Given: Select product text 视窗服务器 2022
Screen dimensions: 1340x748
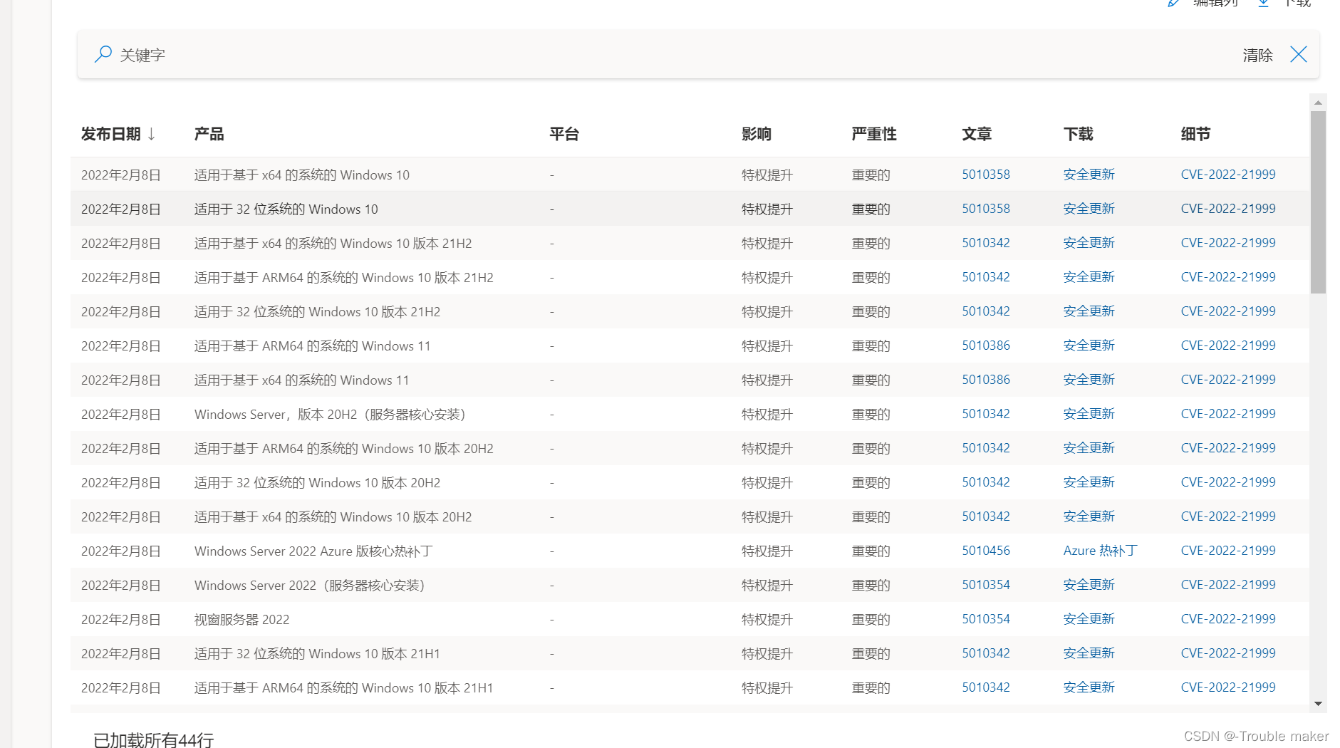Looking at the screenshot, I should click(x=241, y=620).
